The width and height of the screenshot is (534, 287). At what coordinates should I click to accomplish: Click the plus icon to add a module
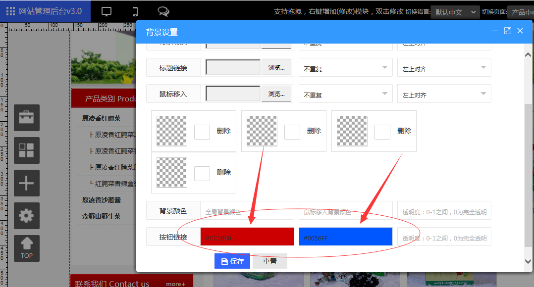pyautogui.click(x=26, y=183)
